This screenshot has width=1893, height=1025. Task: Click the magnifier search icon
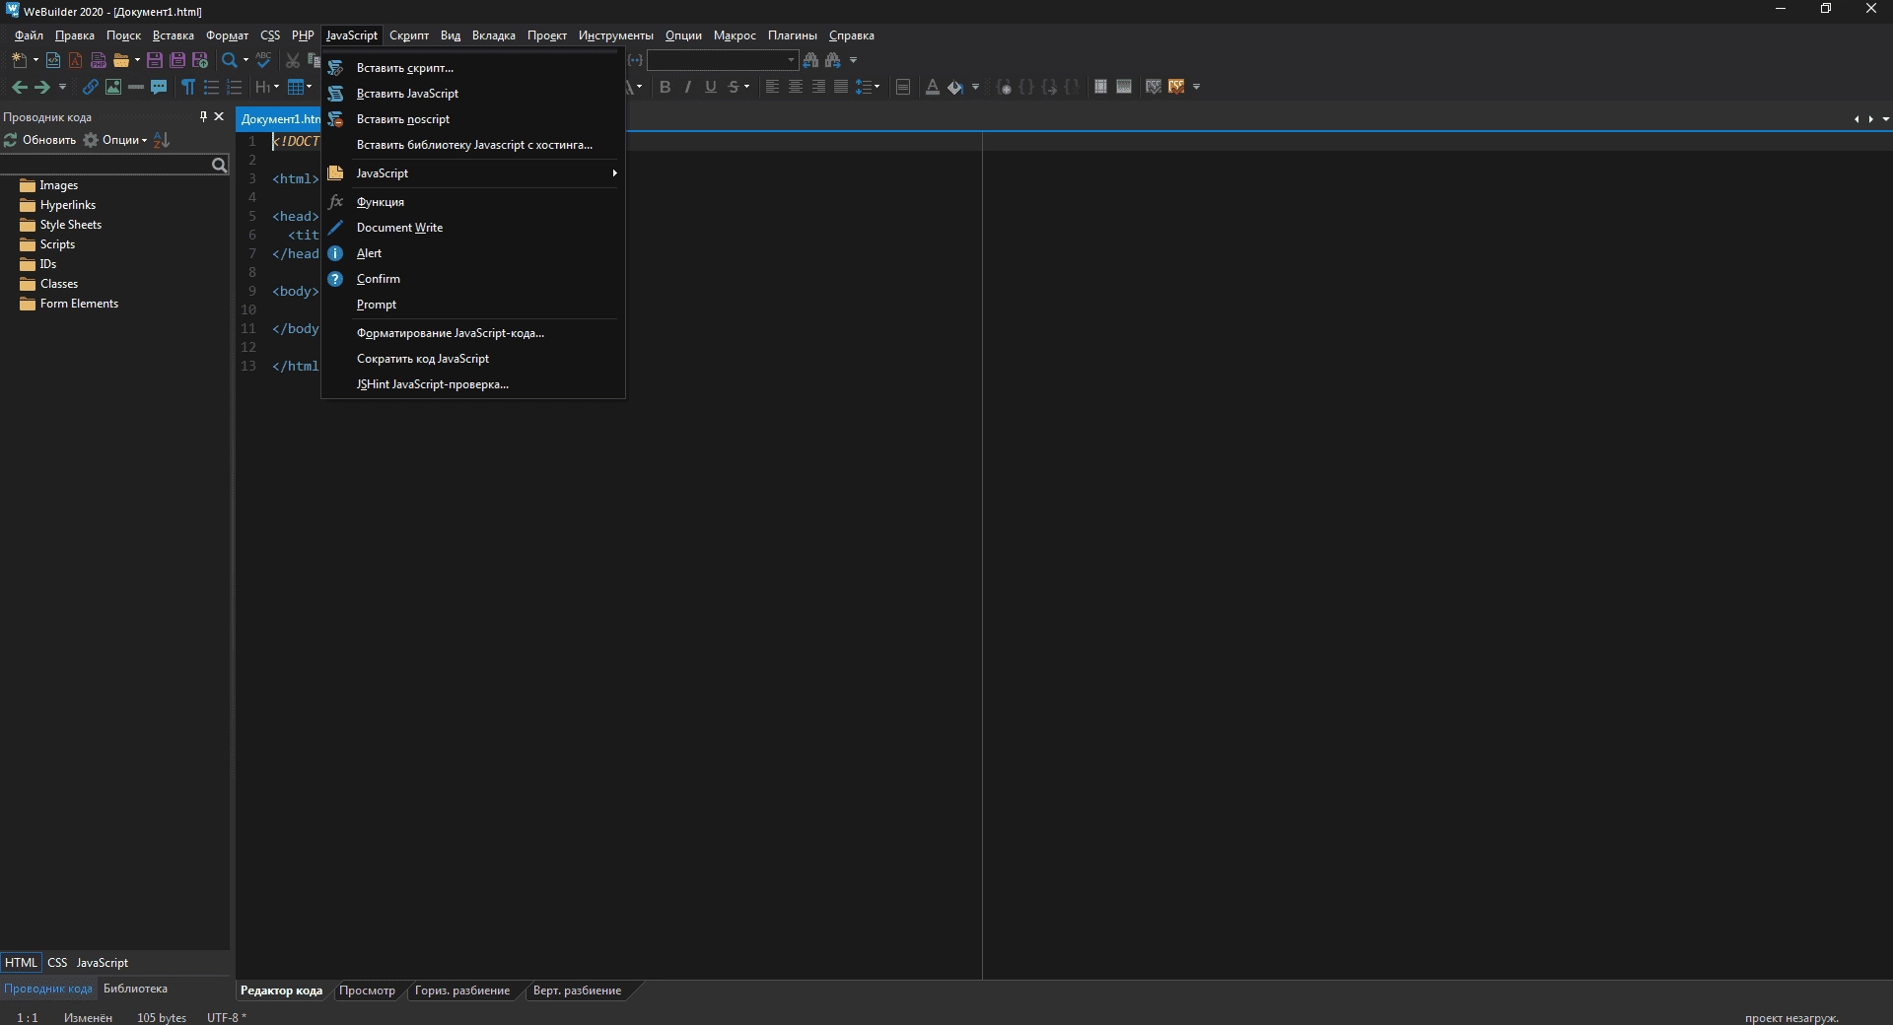click(x=229, y=60)
